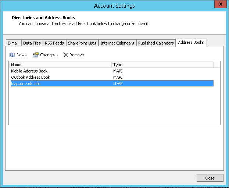This screenshot has height=188, width=229.
Task: Click the Change address book icon
Action: click(x=36, y=55)
